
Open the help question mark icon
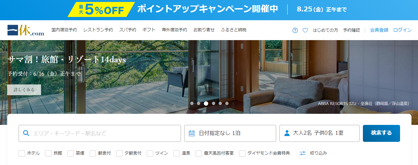pyautogui.click(x=295, y=30)
